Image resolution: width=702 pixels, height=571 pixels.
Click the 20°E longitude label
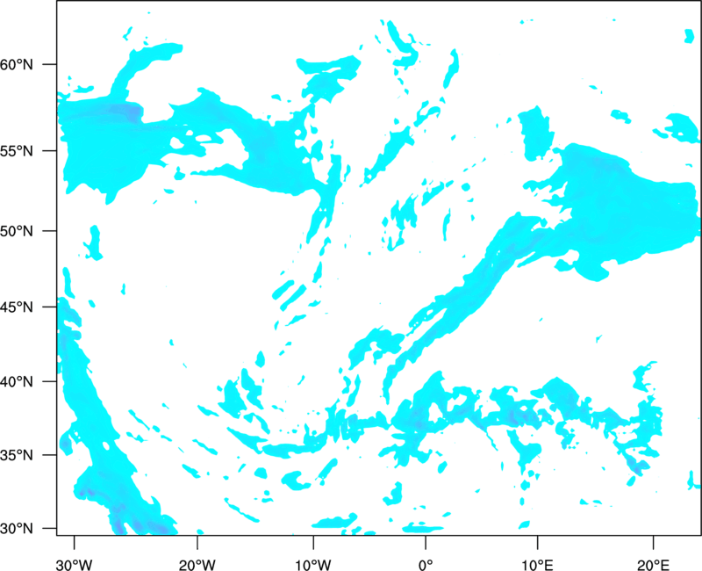click(653, 565)
